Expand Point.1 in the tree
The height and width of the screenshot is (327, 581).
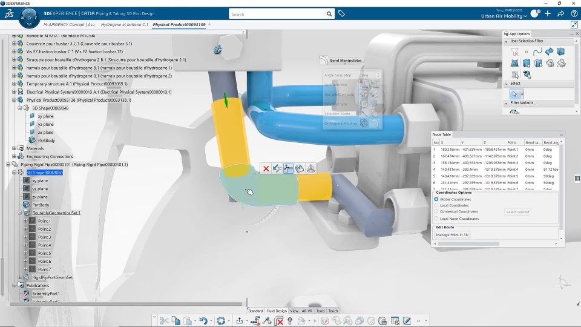pyautogui.click(x=26, y=220)
